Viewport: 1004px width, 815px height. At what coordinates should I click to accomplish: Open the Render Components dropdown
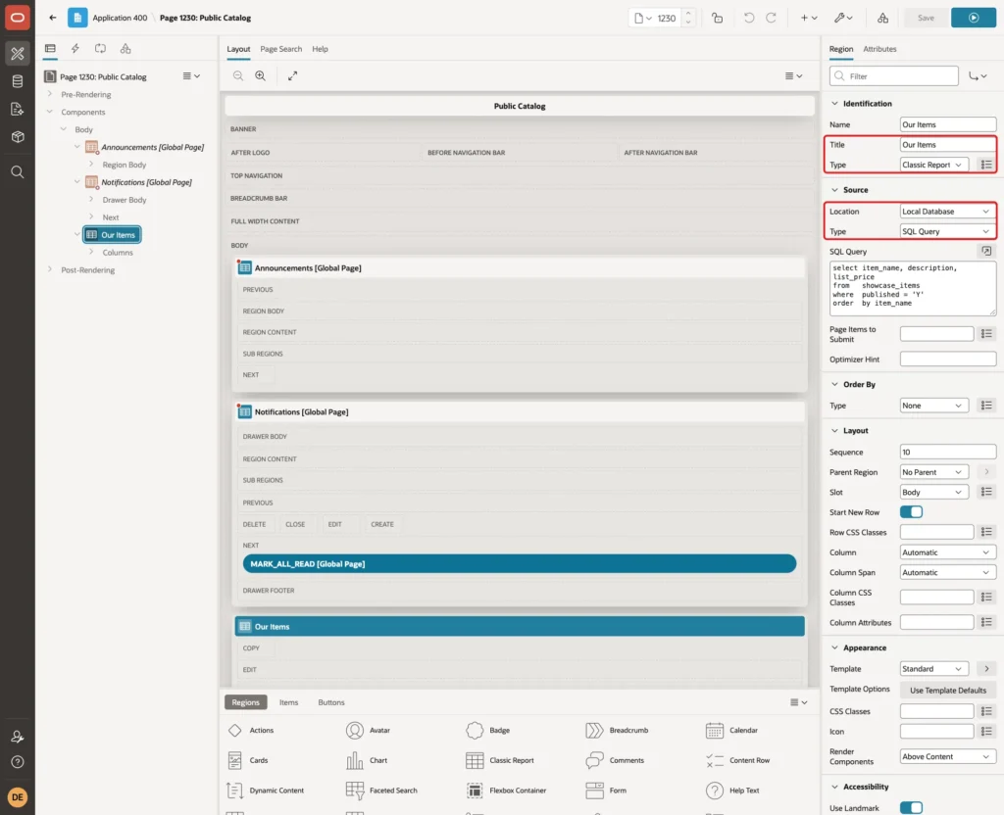pos(948,757)
